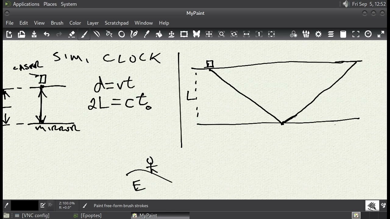The height and width of the screenshot is (219, 390).
Task: Click the MyPaint taskbar button
Action: 160,215
